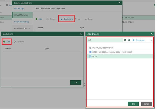This screenshot has width=157, height=109.
Task: Open the Everything filter dropdown
Action: tap(142, 40)
